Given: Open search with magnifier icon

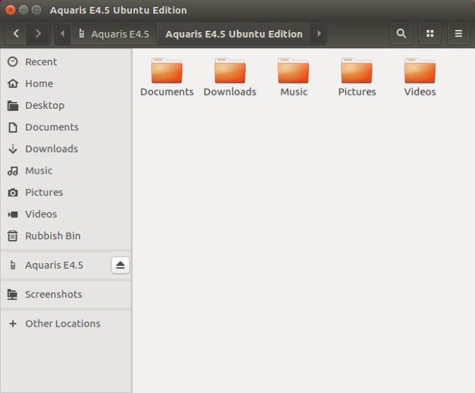Looking at the screenshot, I should (x=401, y=34).
